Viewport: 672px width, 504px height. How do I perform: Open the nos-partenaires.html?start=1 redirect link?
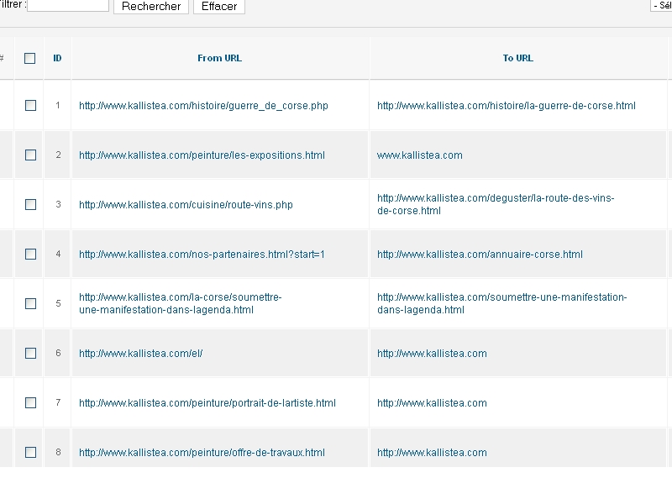(202, 255)
